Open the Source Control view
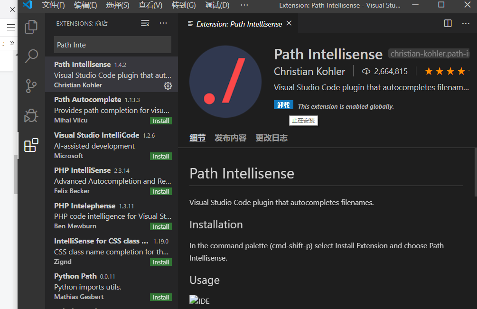 tap(31, 86)
